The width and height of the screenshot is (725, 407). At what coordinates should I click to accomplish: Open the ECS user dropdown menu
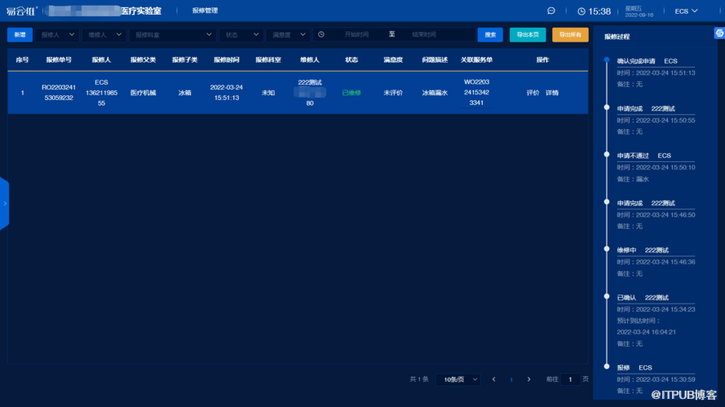(687, 11)
